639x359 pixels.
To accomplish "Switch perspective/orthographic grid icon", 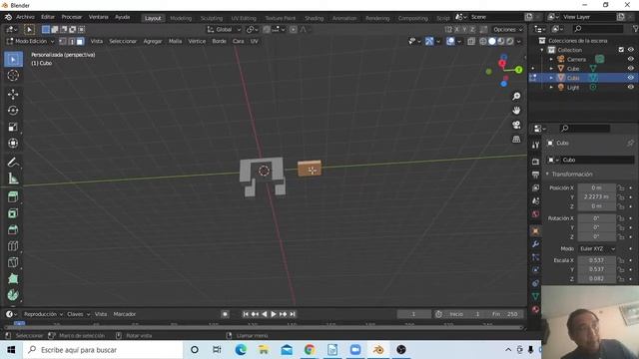I will tap(516, 140).
